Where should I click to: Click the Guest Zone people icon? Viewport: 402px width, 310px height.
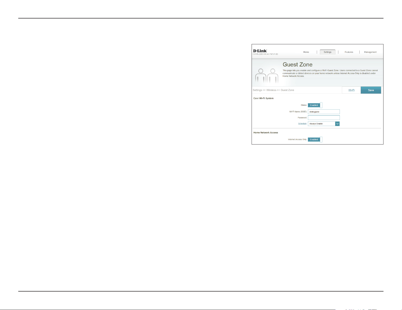pos(267,76)
